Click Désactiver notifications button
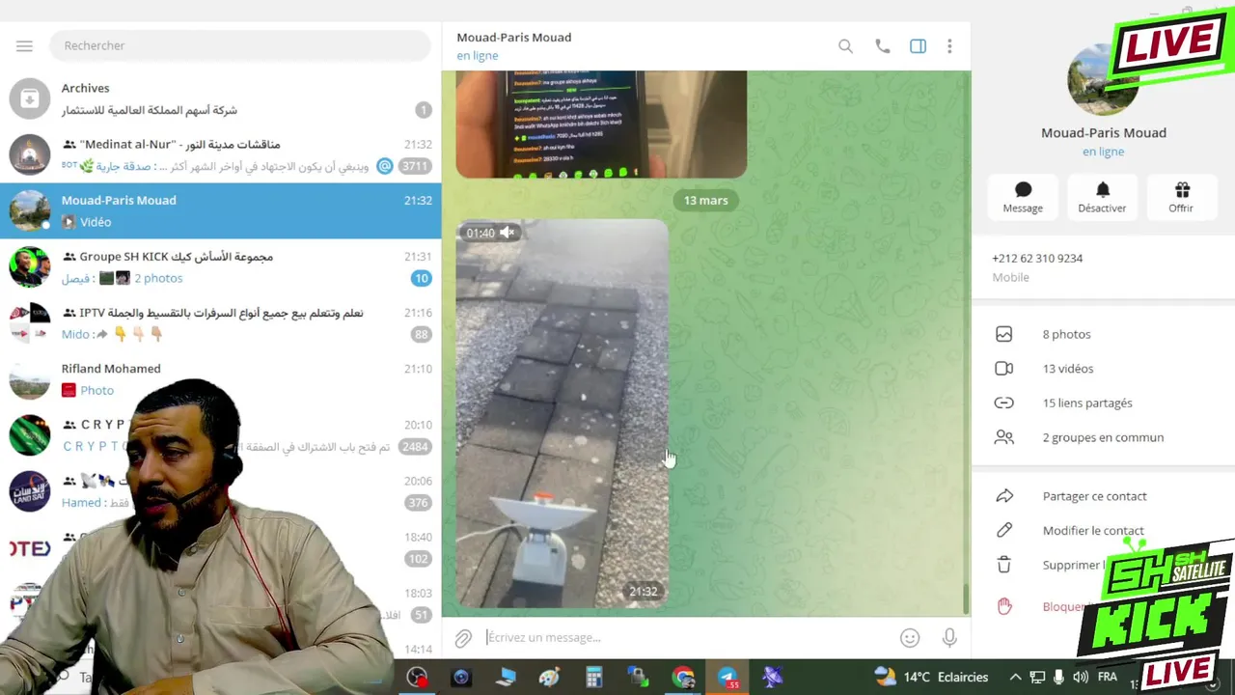The width and height of the screenshot is (1235, 695). [1102, 197]
